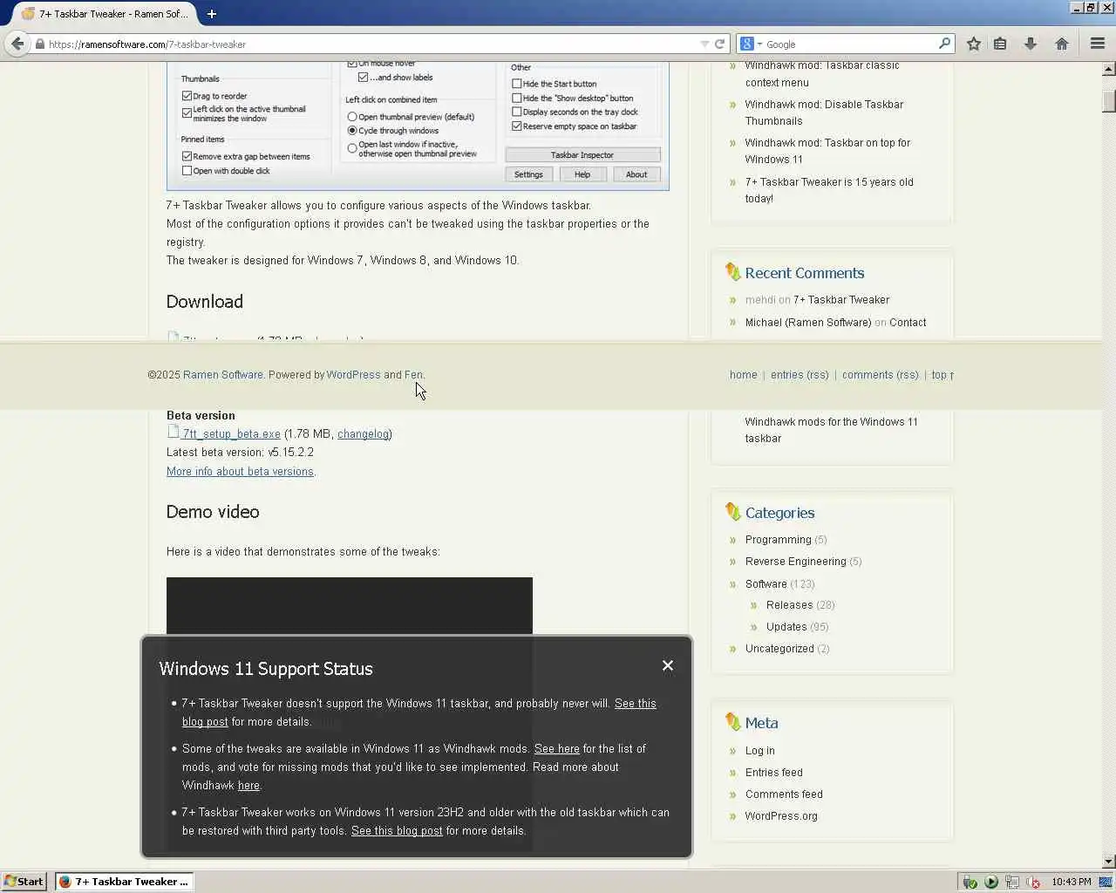Click the page scrollbar down arrow
This screenshot has height=893, width=1116.
[x=1109, y=862]
